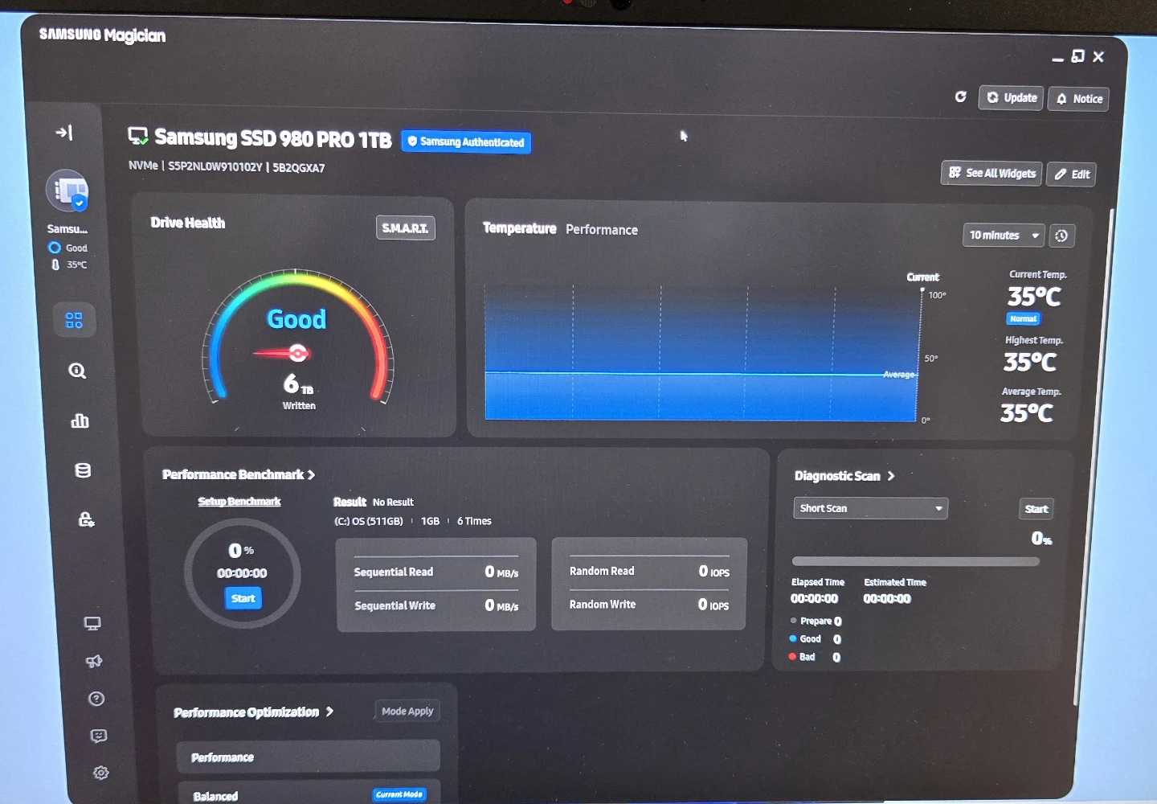Click the Highest Temp value
The width and height of the screenshot is (1157, 804).
coord(1030,363)
